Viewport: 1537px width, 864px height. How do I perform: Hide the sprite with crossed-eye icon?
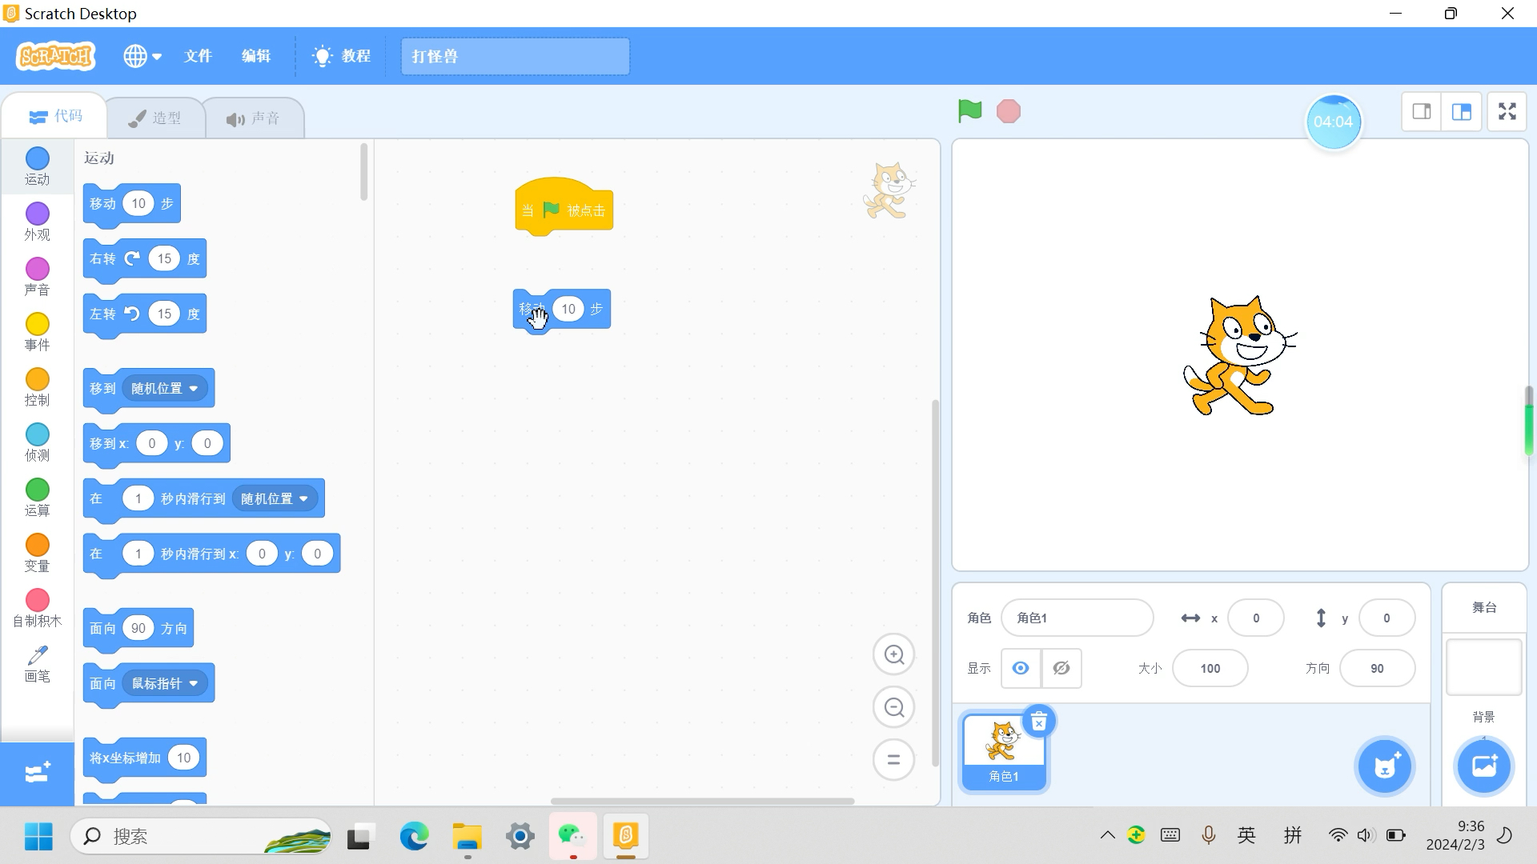pyautogui.click(x=1061, y=668)
